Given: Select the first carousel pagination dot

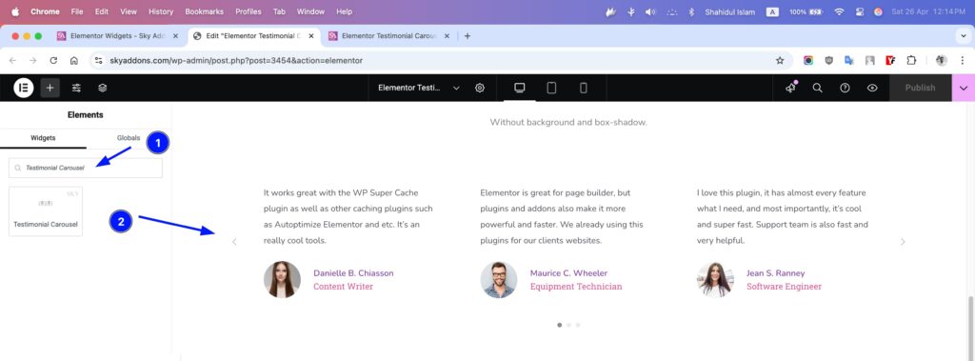Looking at the screenshot, I should [x=560, y=325].
